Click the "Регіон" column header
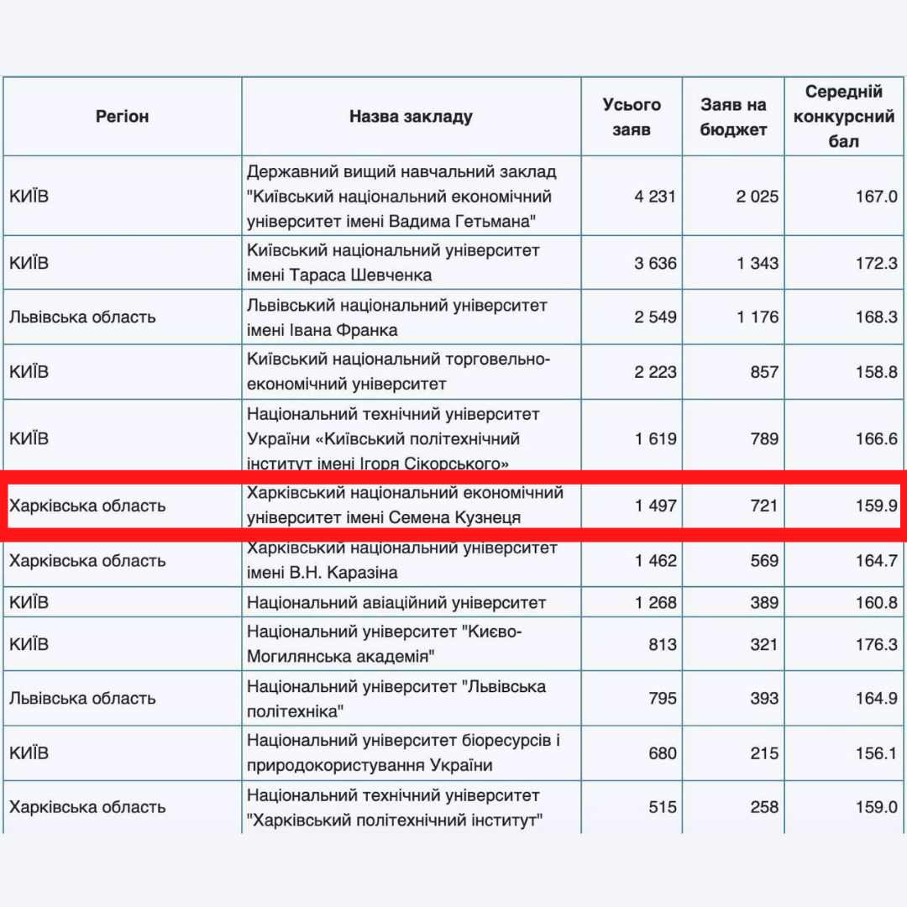This screenshot has width=907, height=907. tap(122, 116)
